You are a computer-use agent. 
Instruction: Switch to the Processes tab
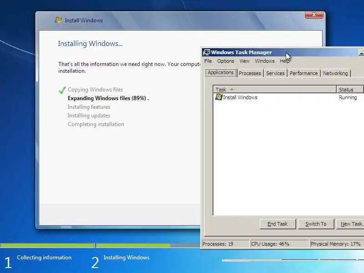coord(250,73)
